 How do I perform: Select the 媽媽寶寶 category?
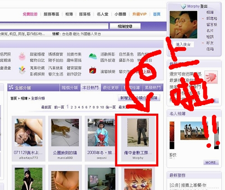click(55, 54)
